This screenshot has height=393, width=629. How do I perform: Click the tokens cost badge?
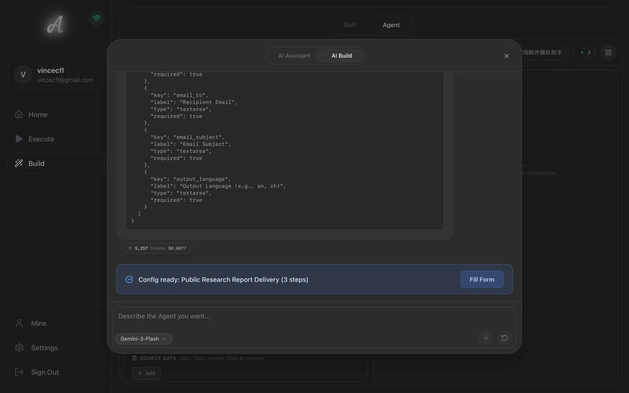coord(157,248)
